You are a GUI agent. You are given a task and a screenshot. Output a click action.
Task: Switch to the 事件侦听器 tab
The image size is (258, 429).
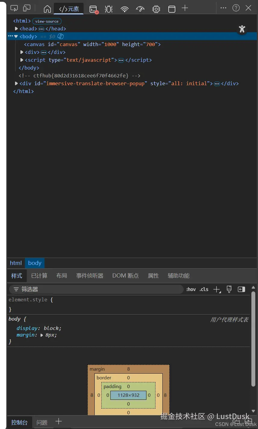(90, 275)
